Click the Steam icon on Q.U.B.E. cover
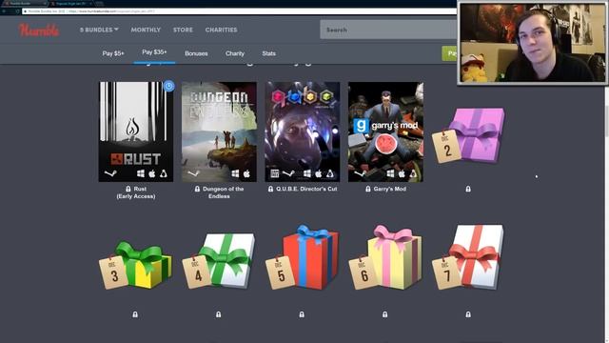The image size is (609, 343). coord(288,173)
